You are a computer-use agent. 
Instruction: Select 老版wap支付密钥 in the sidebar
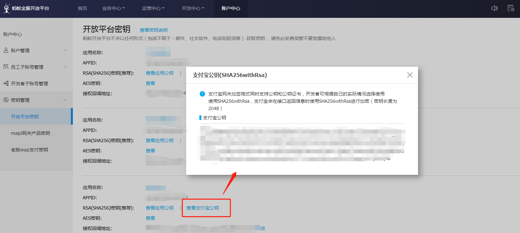[29, 150]
